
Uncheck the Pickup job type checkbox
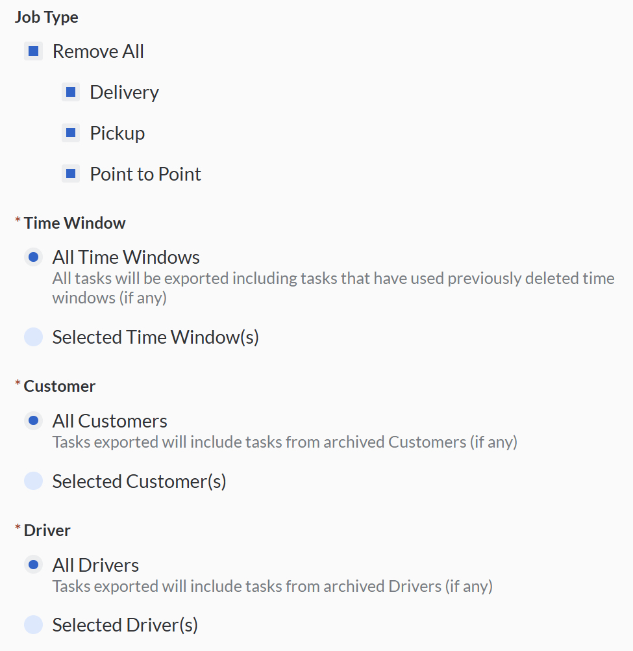71,133
